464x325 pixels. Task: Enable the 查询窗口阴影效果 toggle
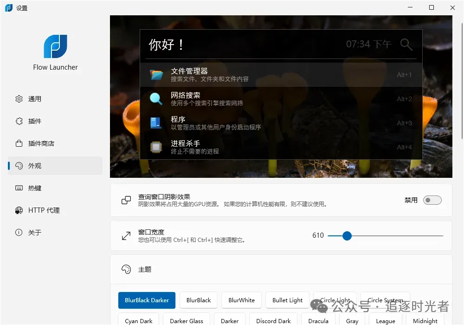[x=432, y=200]
